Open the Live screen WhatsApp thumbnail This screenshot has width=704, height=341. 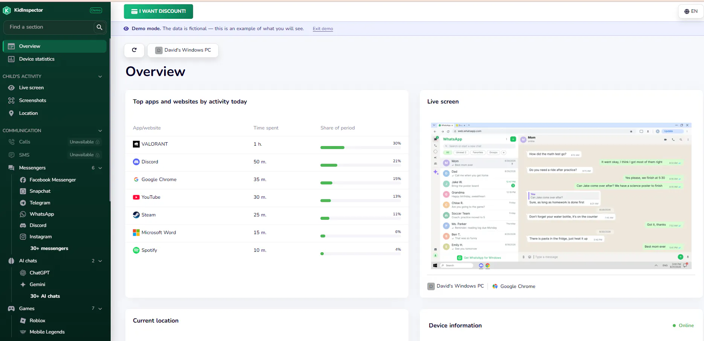pos(561,196)
